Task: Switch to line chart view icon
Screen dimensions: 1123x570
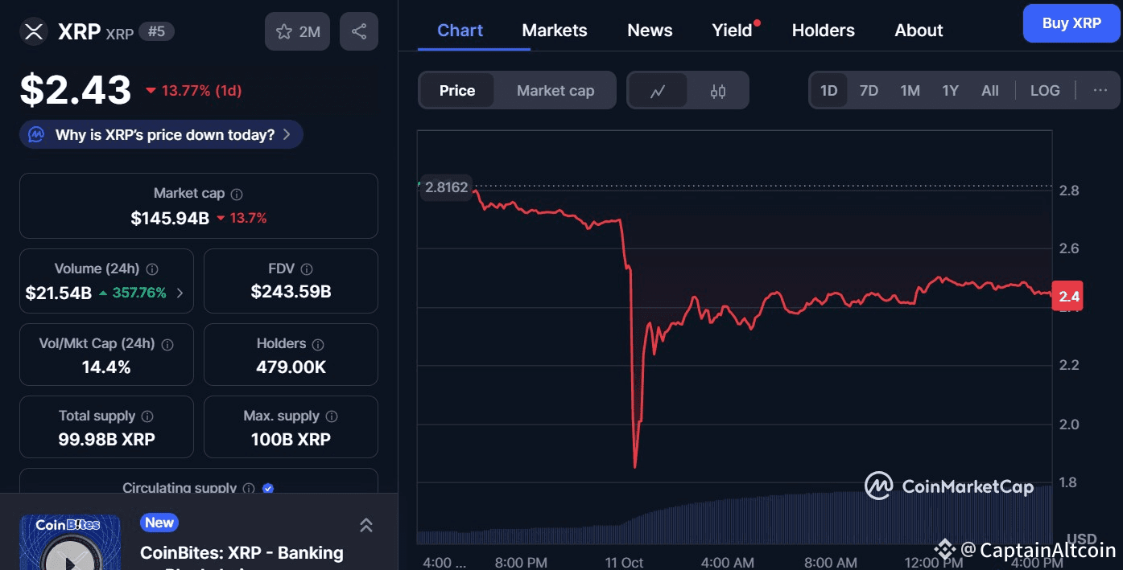Action: [x=658, y=91]
